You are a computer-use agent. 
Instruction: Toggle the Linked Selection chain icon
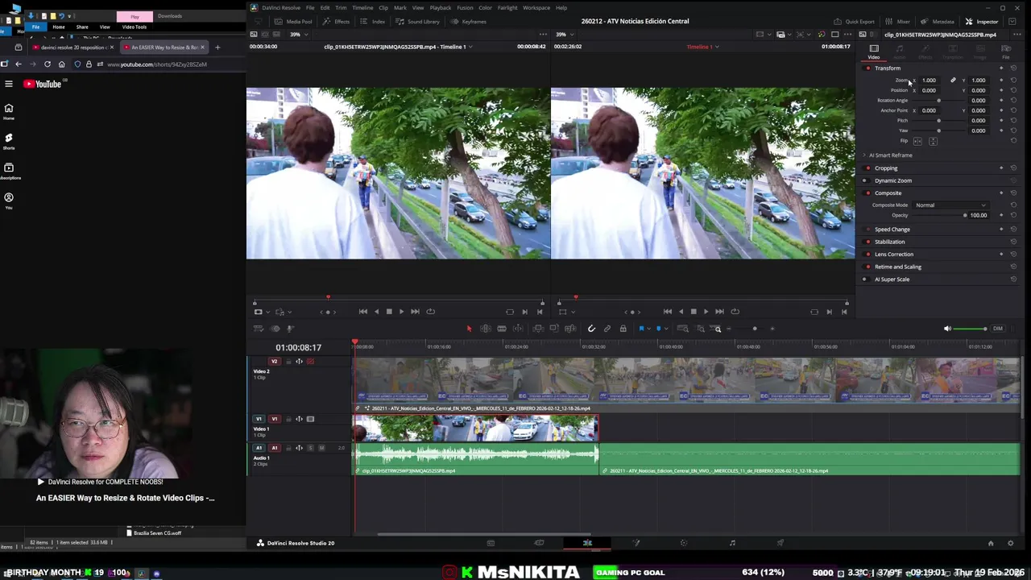pos(607,329)
